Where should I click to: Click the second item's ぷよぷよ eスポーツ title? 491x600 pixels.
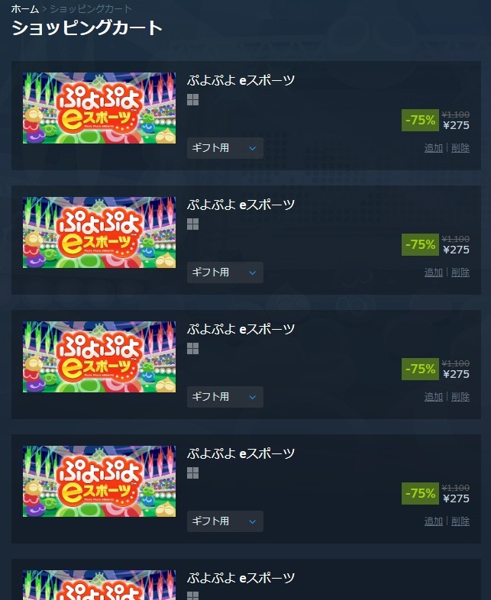point(241,205)
